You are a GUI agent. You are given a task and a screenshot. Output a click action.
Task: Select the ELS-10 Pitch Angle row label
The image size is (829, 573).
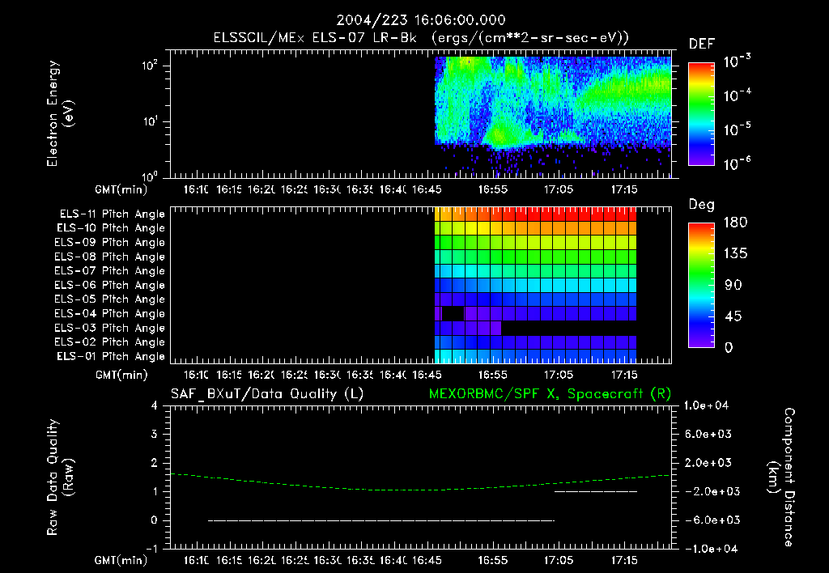tap(111, 228)
